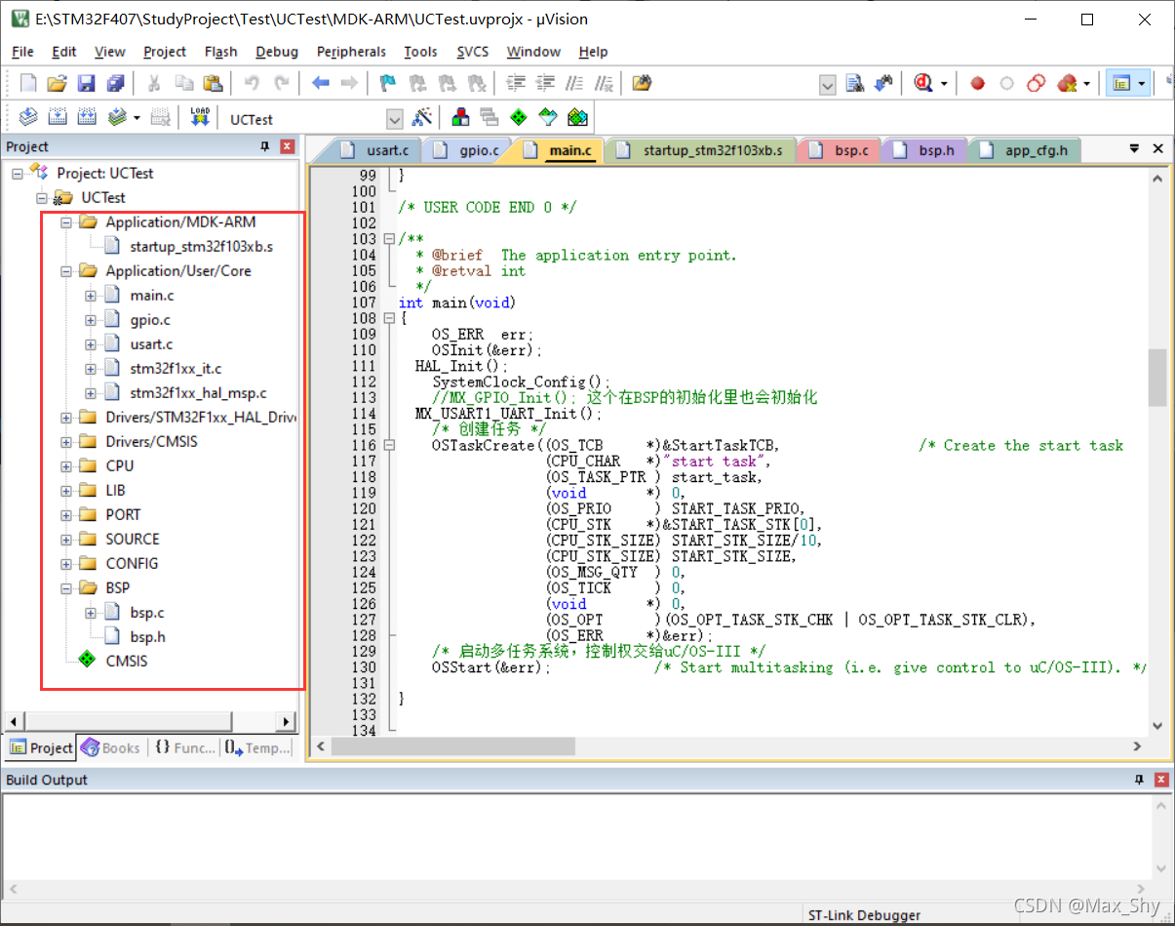Select bsp.h in the project tree

coord(147,637)
